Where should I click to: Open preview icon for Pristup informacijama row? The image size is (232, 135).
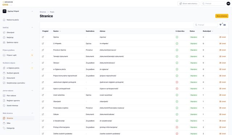click(43, 127)
